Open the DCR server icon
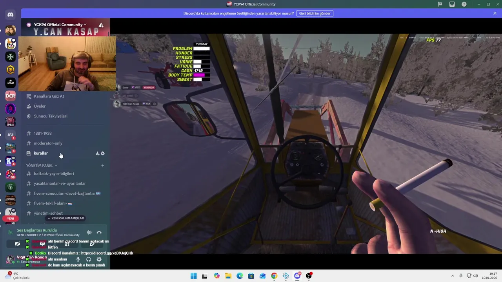Viewport: 502px width, 282px height. point(11,96)
